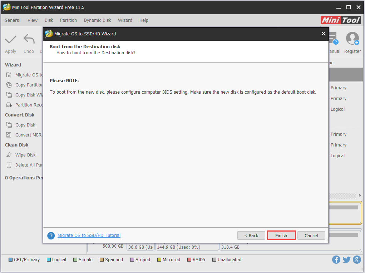The height and width of the screenshot is (273, 365).
Task: Click the 0 Operations Pending header
Action: click(24, 178)
